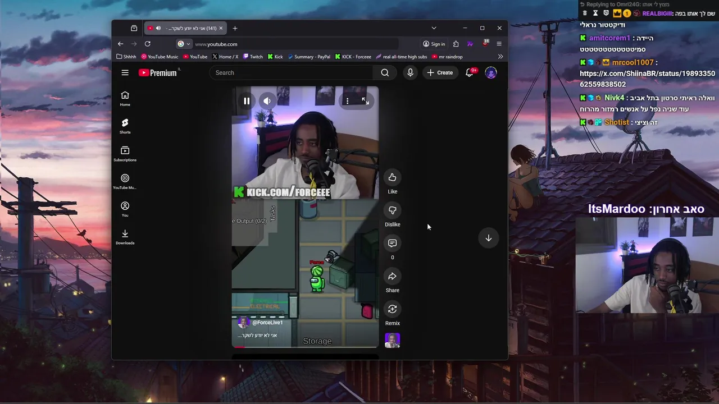Open the sound source thumbnail below Remix
Screen dimensions: 719x404
click(x=392, y=340)
